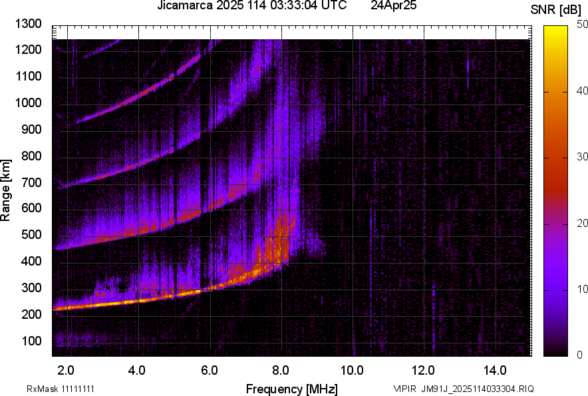Click the frequency tick label '2.0'
This screenshot has height=396, width=588.
66,371
